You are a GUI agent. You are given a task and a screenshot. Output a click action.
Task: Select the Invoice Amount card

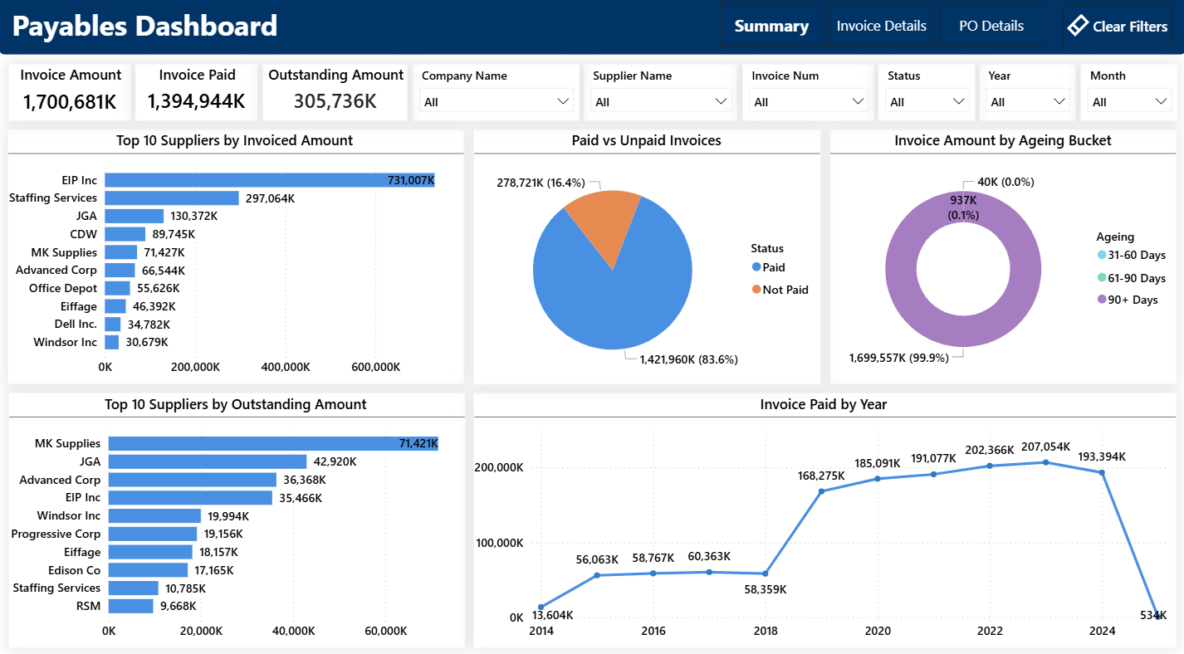pyautogui.click(x=70, y=91)
